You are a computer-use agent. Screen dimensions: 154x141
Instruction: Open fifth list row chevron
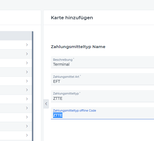click(x=27, y=81)
